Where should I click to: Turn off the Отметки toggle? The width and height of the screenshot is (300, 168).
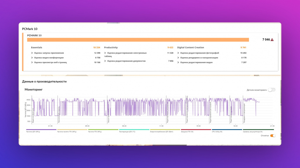point(273,136)
